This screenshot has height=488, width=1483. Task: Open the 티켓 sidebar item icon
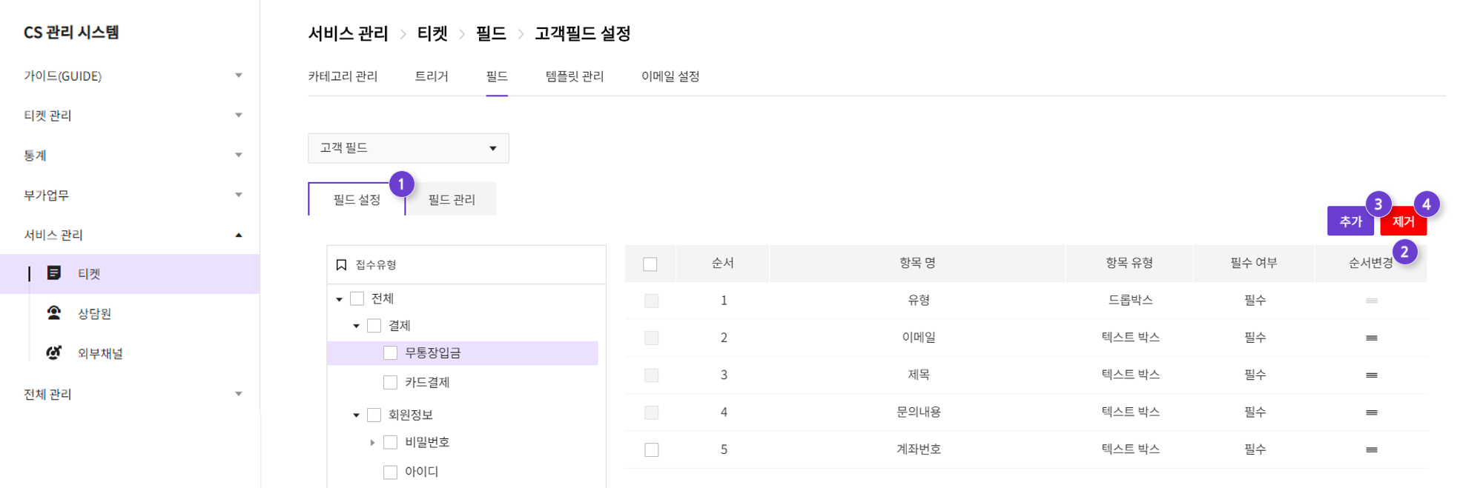click(x=54, y=273)
